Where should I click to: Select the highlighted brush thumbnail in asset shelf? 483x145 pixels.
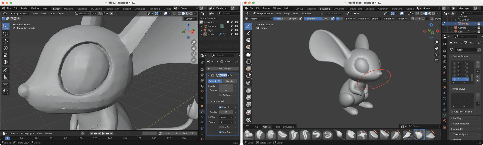click(x=419, y=135)
